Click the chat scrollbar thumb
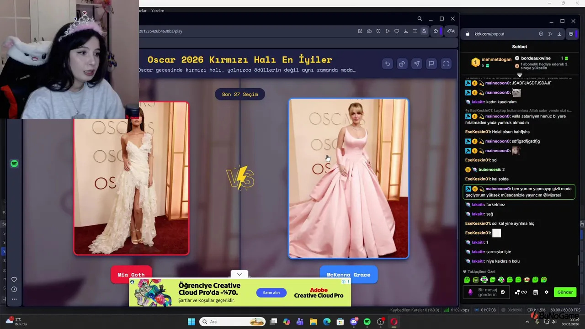585x329 pixels. [579, 260]
